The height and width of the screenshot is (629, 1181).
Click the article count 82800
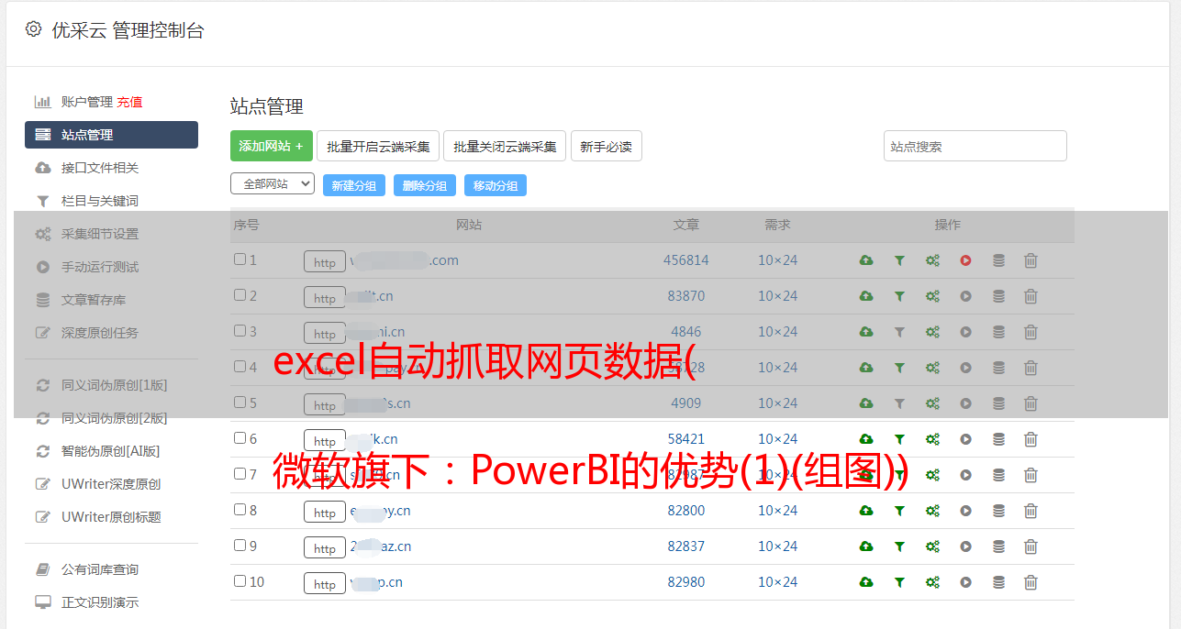pos(686,511)
